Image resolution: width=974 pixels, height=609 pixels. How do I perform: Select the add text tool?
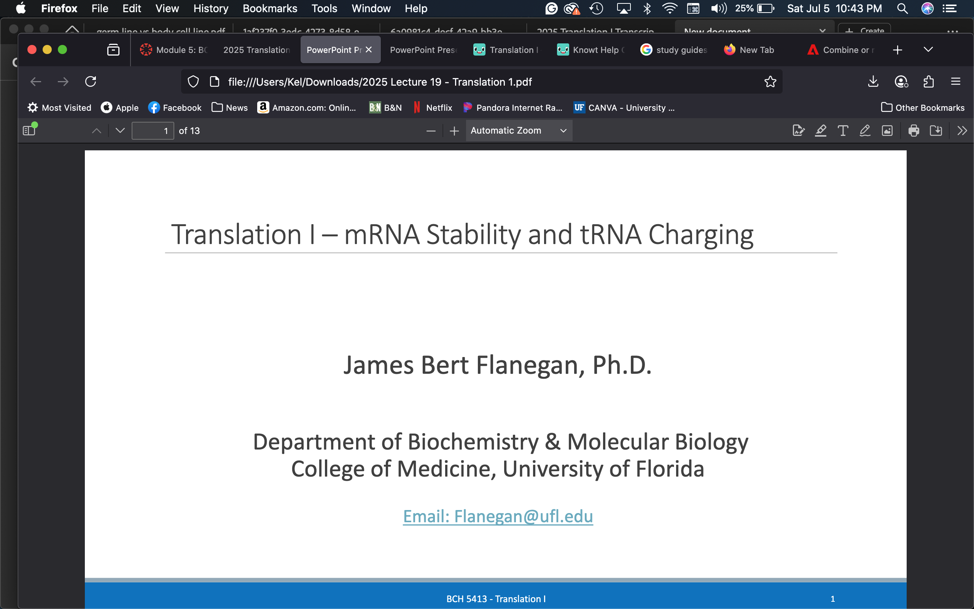(842, 131)
